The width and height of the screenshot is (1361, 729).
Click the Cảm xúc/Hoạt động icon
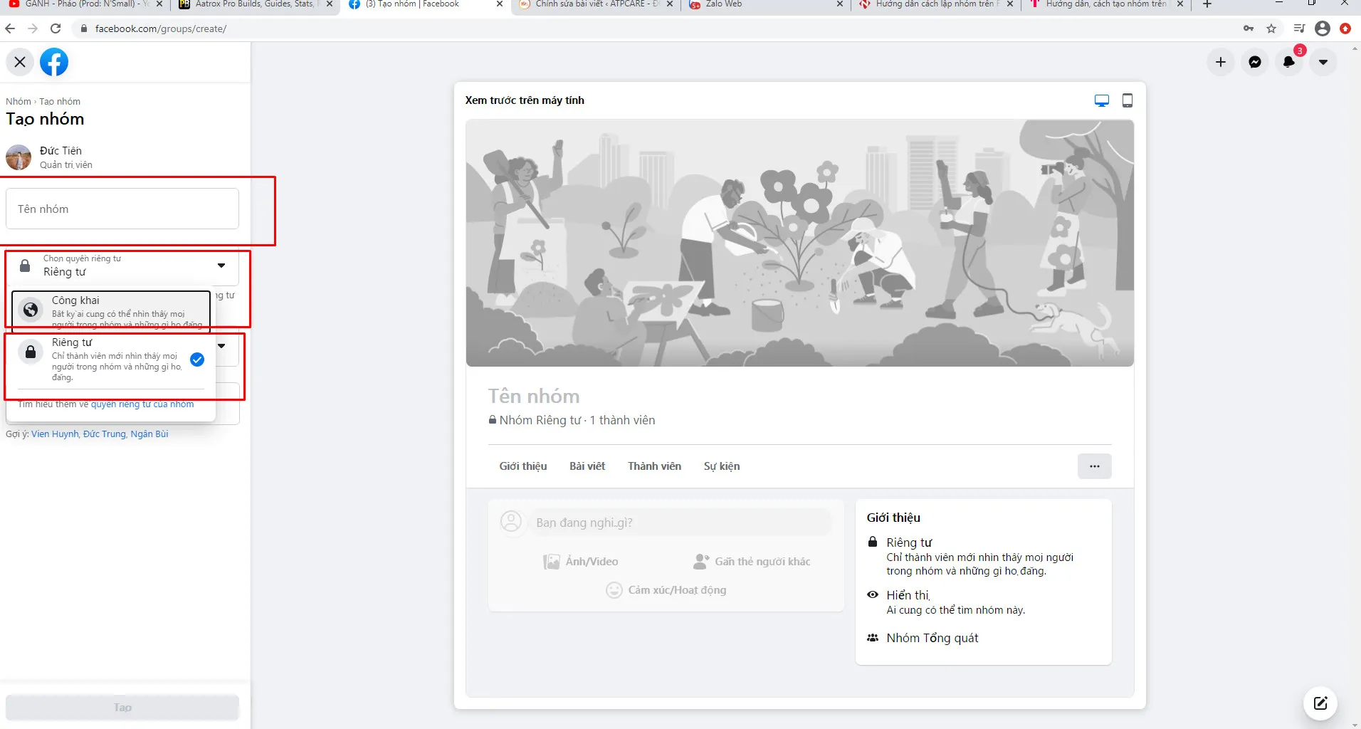coord(614,589)
